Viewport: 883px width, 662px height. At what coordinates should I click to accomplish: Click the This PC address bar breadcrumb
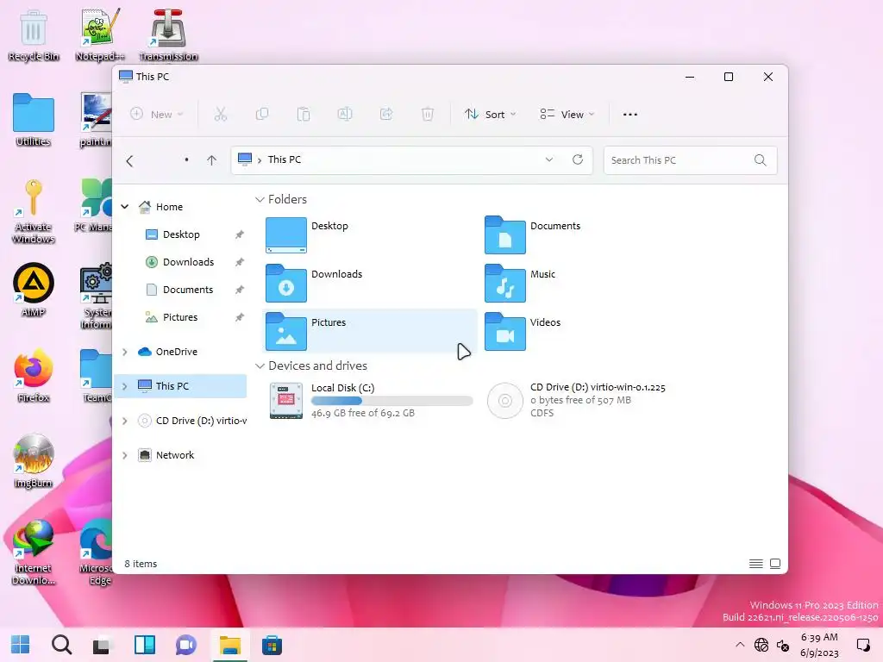(285, 159)
